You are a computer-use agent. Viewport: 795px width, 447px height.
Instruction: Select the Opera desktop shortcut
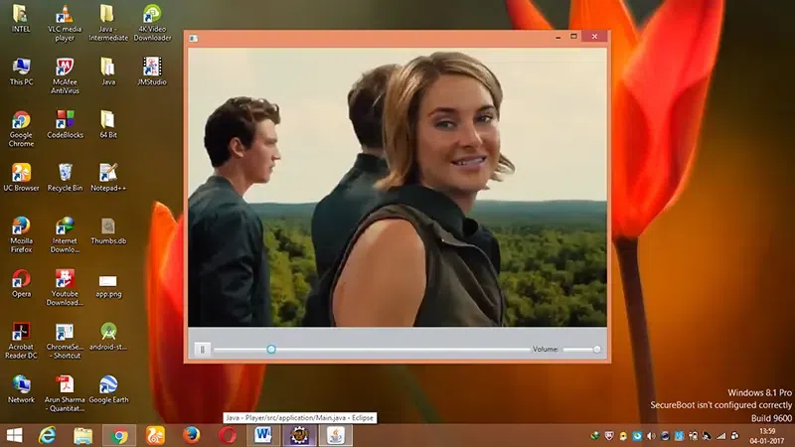(x=21, y=283)
